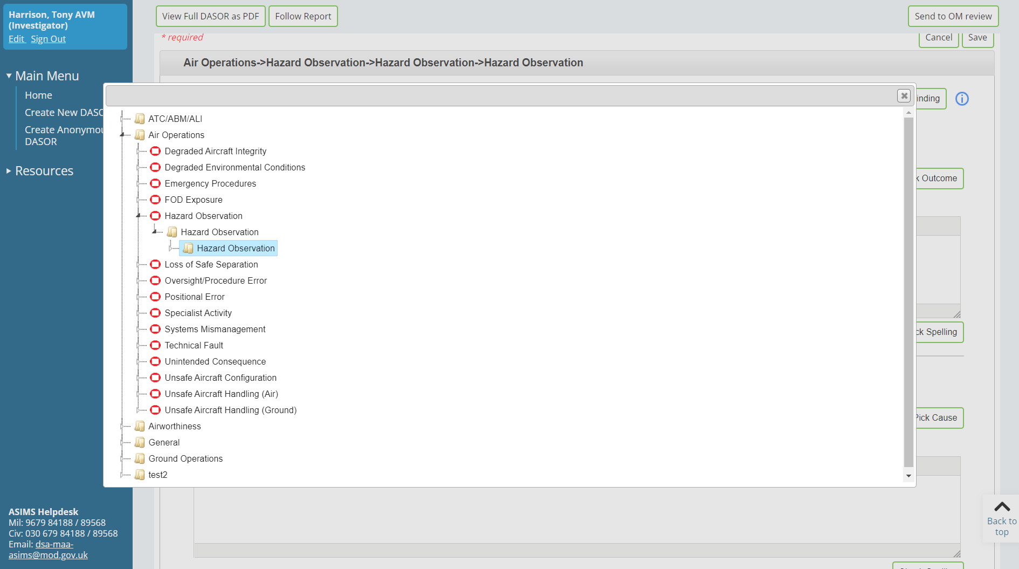Collapse the Main Menu section
Screen dimensions: 1019x569
tap(9, 76)
